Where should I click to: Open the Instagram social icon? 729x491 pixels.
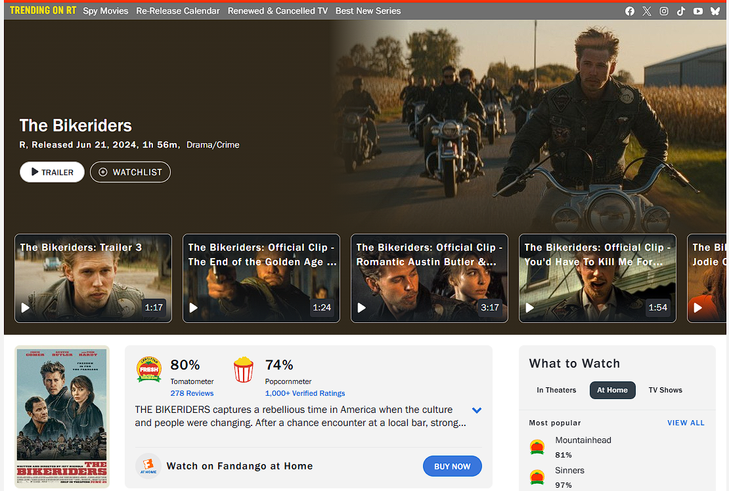(x=664, y=11)
